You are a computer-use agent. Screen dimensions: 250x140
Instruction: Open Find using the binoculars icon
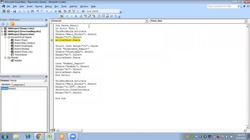(x=32, y=11)
